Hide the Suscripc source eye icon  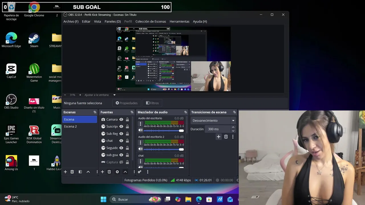(x=121, y=126)
